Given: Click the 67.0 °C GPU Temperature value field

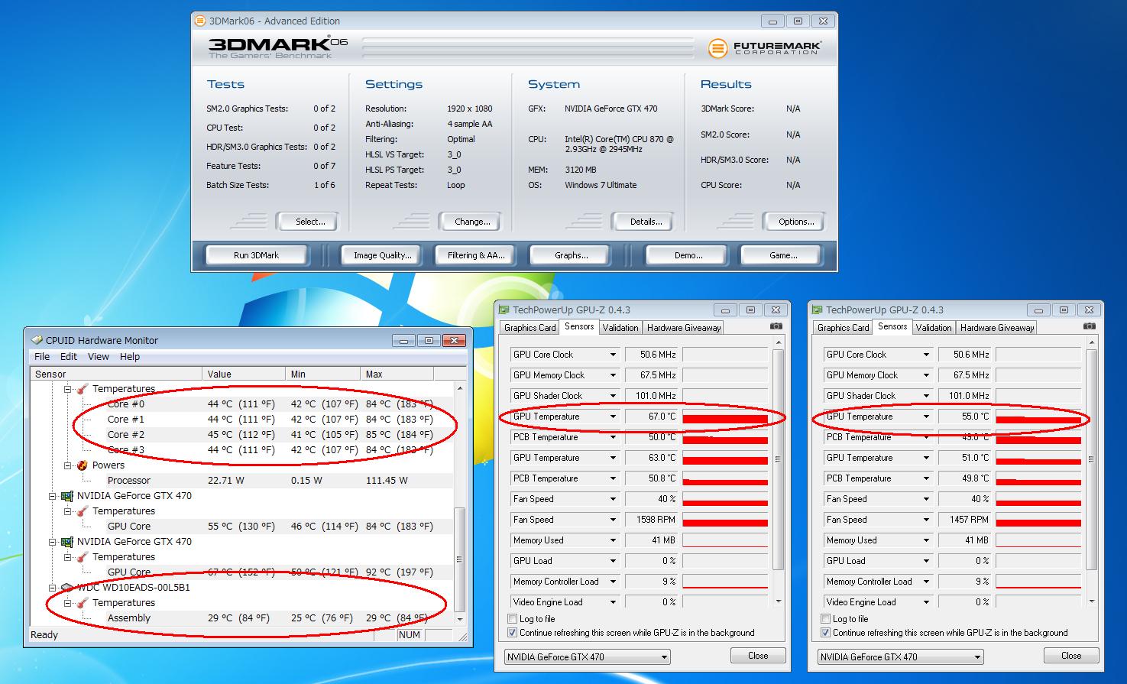Looking at the screenshot, I should click(652, 417).
